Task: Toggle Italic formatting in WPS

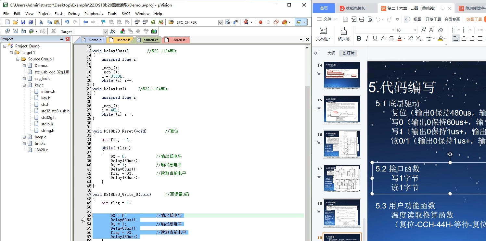Action: [367, 38]
